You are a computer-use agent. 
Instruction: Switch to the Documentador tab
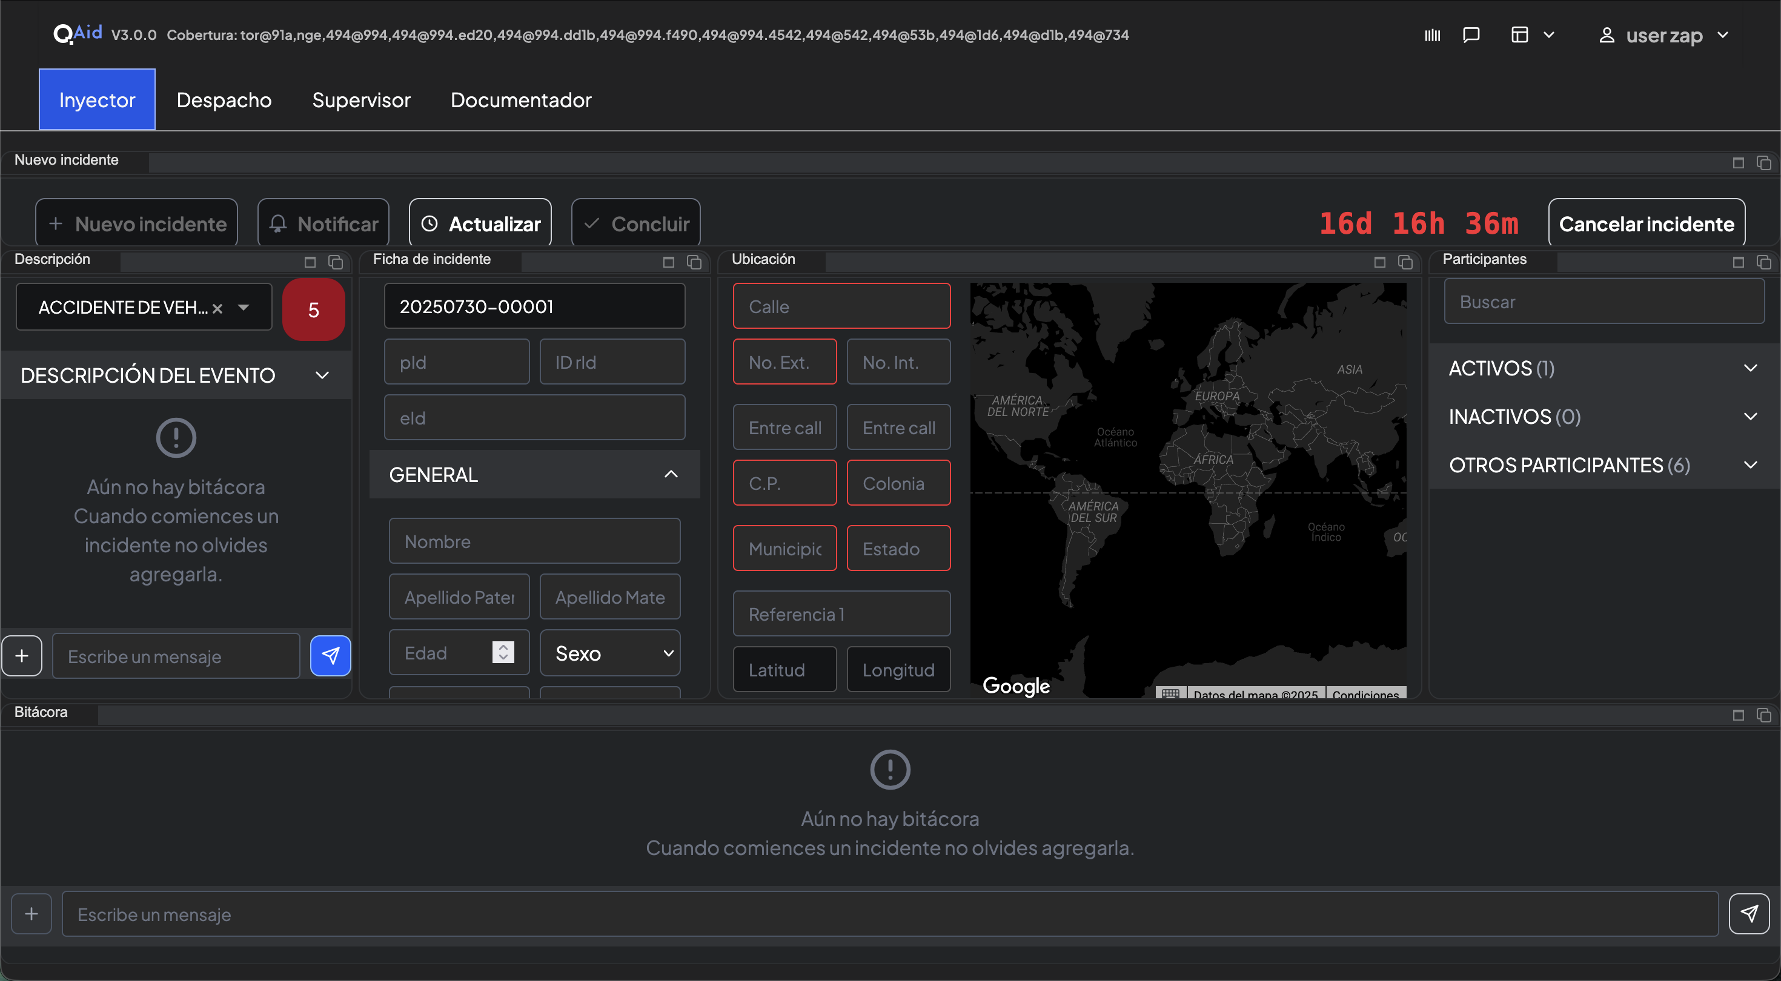(520, 99)
